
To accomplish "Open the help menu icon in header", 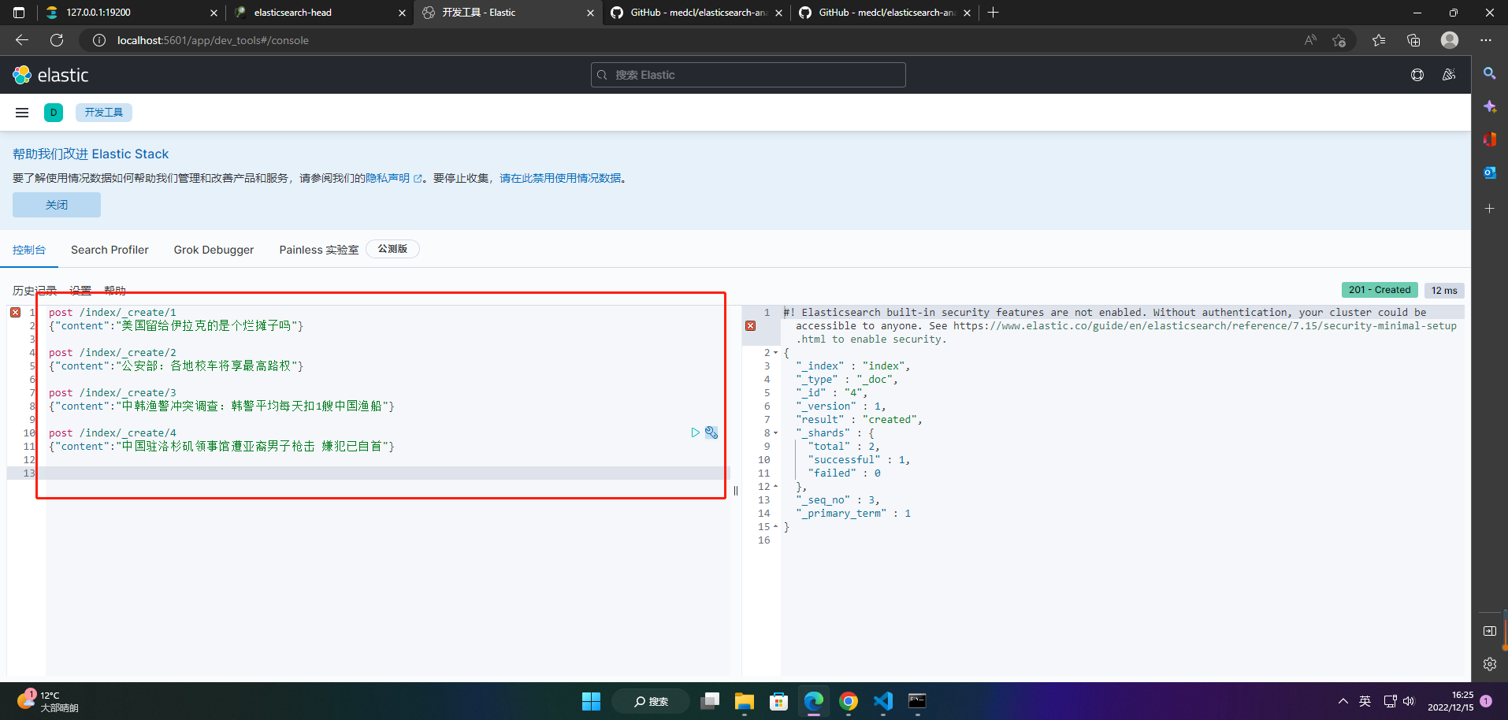I will [x=1417, y=75].
